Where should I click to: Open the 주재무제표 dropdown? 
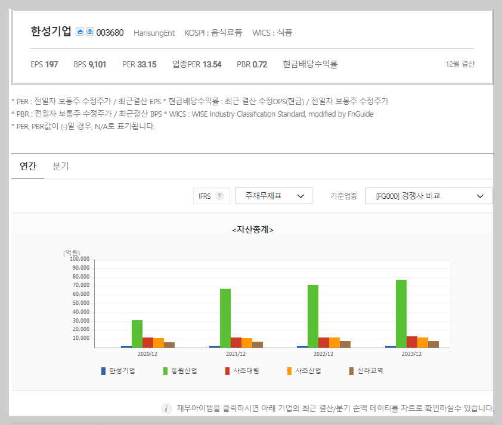274,196
